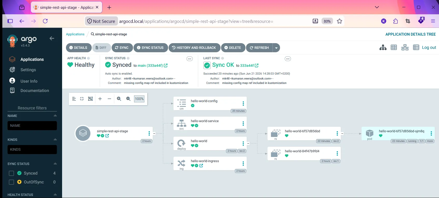Click the SYNC button
This screenshot has width=439, height=198.
[x=122, y=48]
